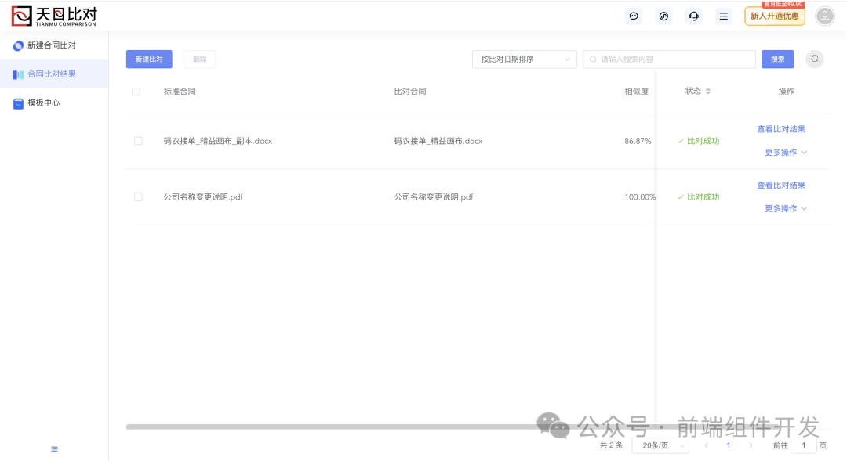The height and width of the screenshot is (461, 847).
Task: Click the 新人开通优惠 promo button
Action: click(775, 16)
